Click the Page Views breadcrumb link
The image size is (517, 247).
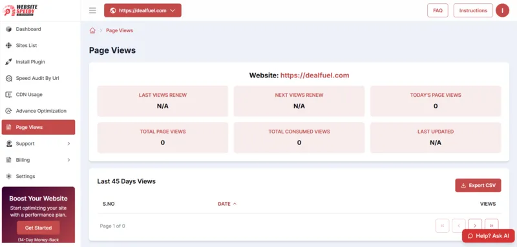click(120, 30)
